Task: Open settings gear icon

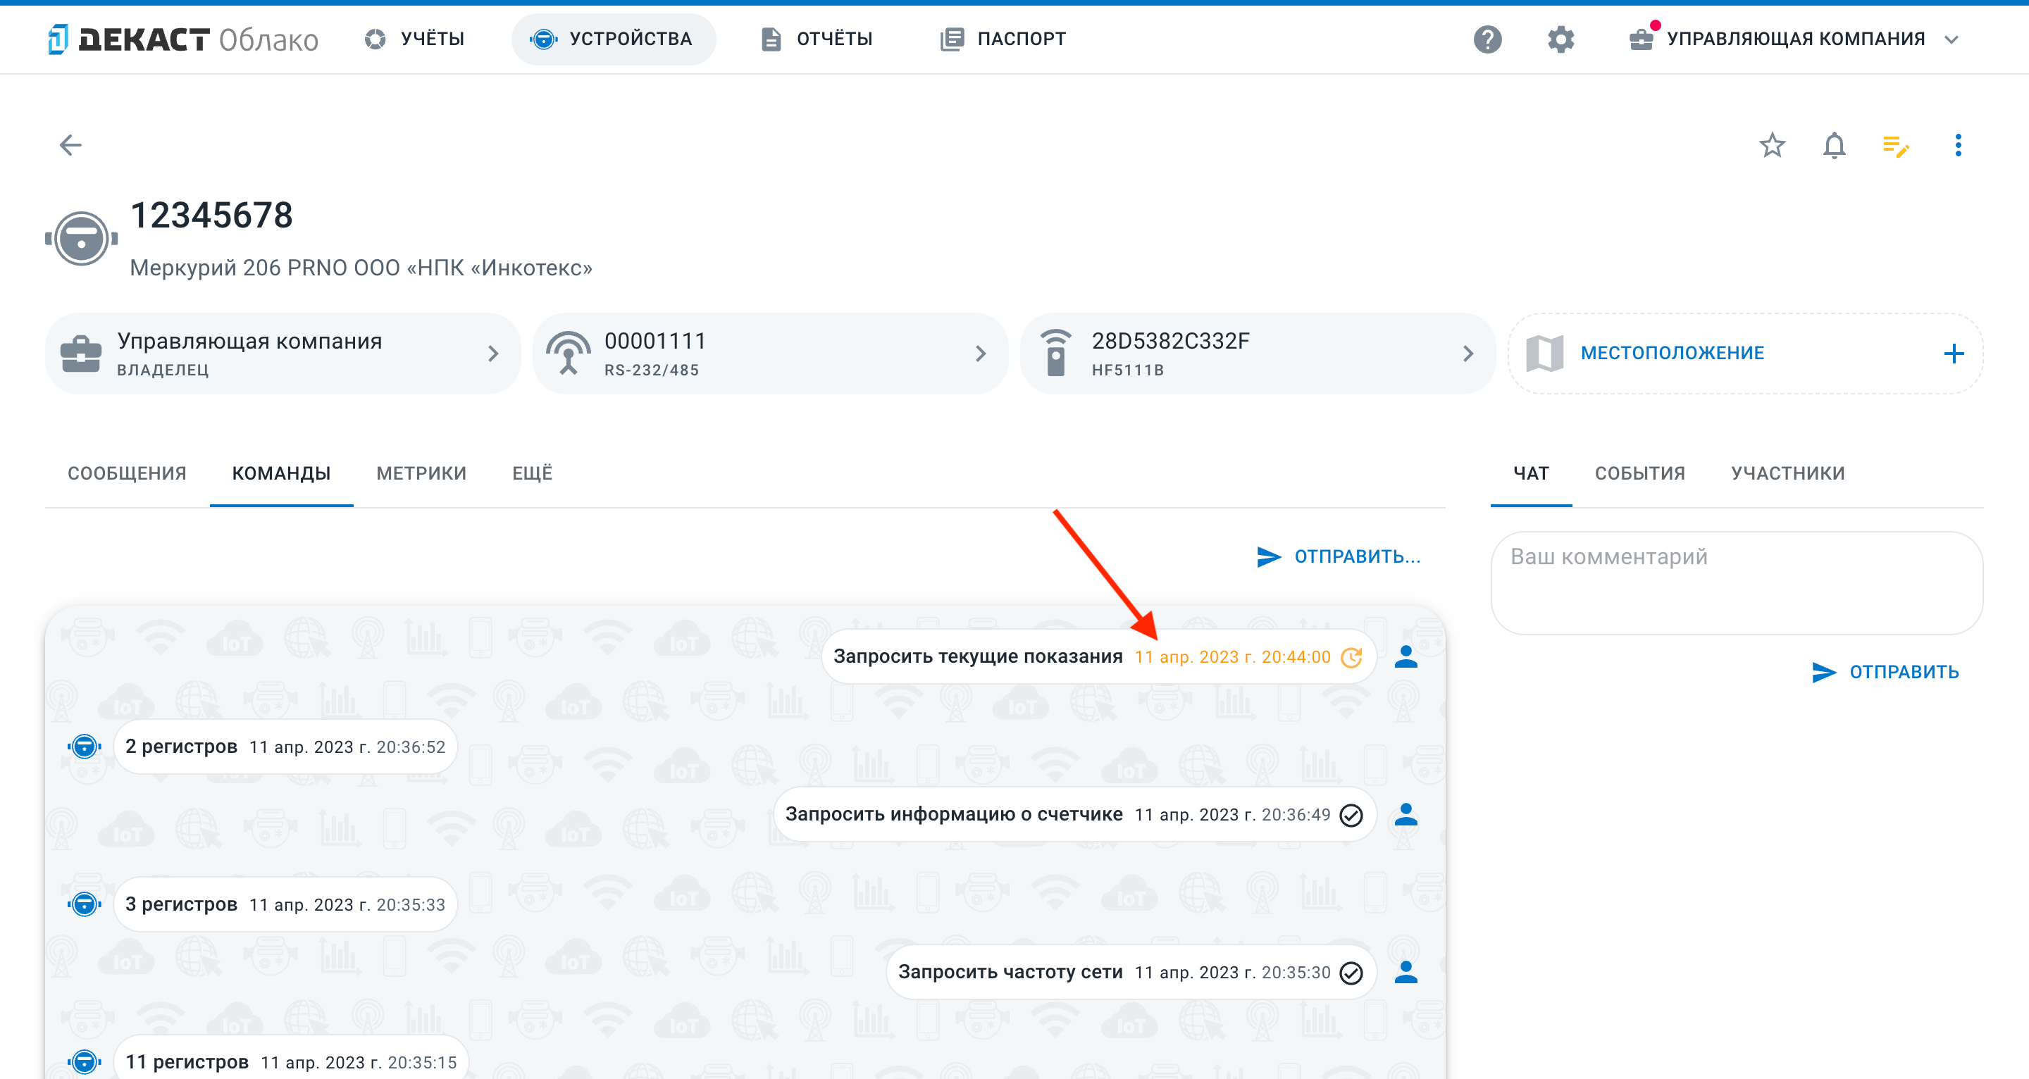Action: (1560, 39)
